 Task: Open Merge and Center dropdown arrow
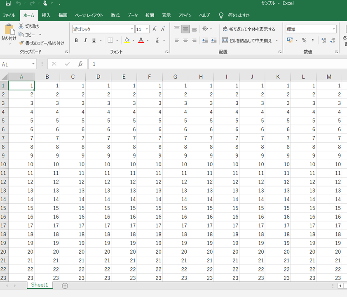[x=277, y=40]
